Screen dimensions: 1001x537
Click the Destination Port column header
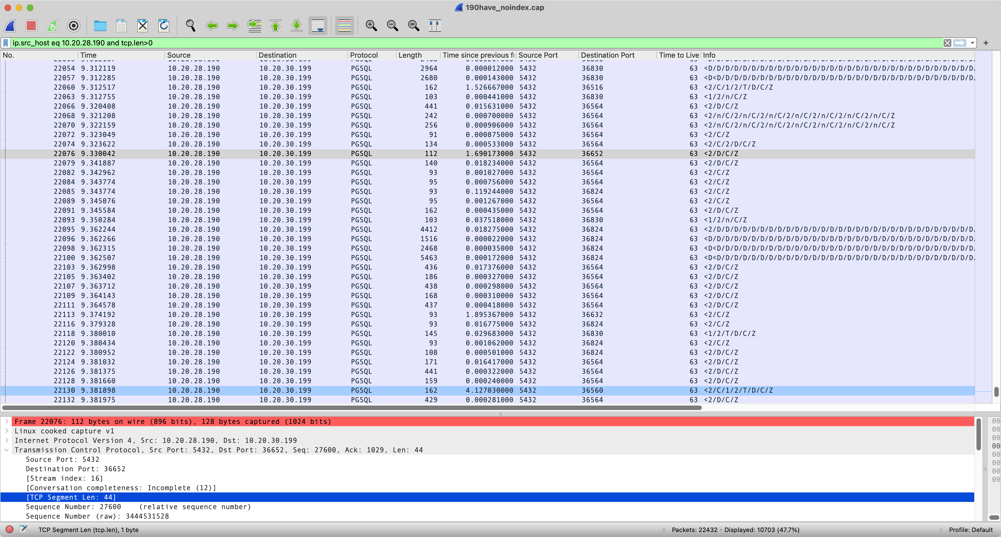[x=607, y=55]
